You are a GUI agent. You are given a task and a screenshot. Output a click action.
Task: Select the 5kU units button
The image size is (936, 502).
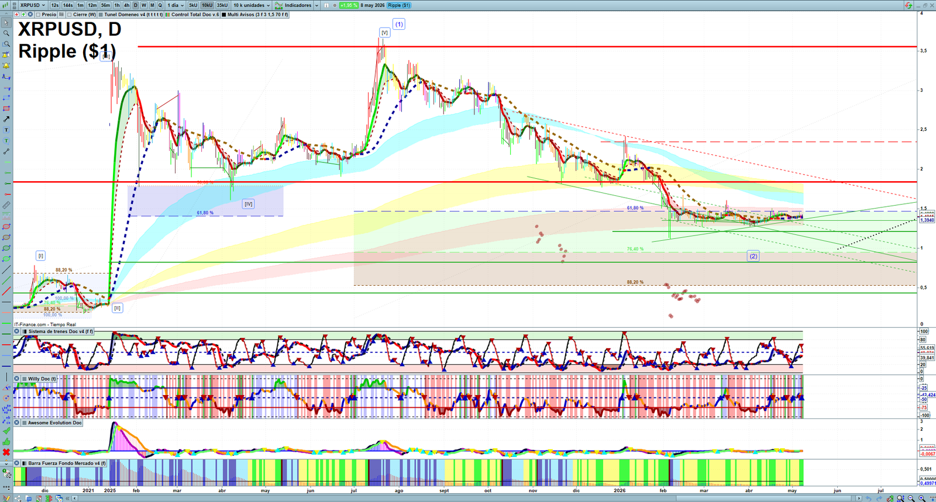[x=193, y=5]
